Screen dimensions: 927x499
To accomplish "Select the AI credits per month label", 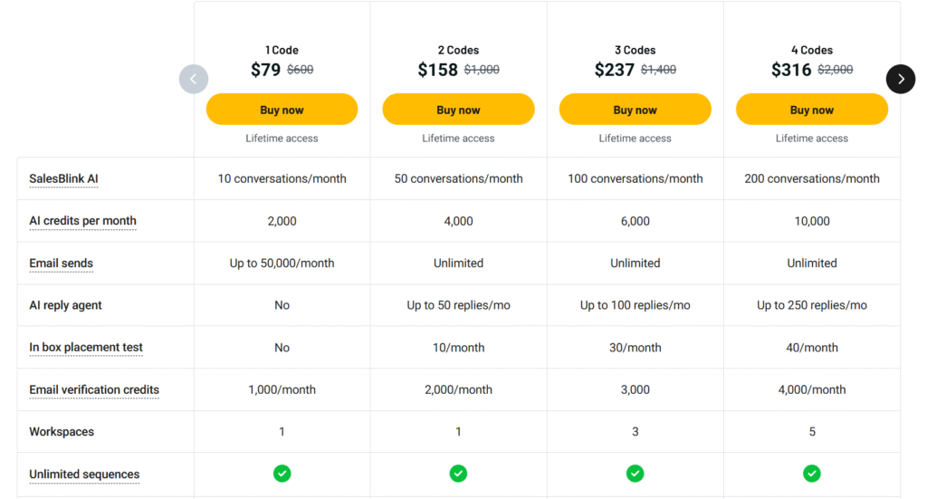I will (82, 221).
